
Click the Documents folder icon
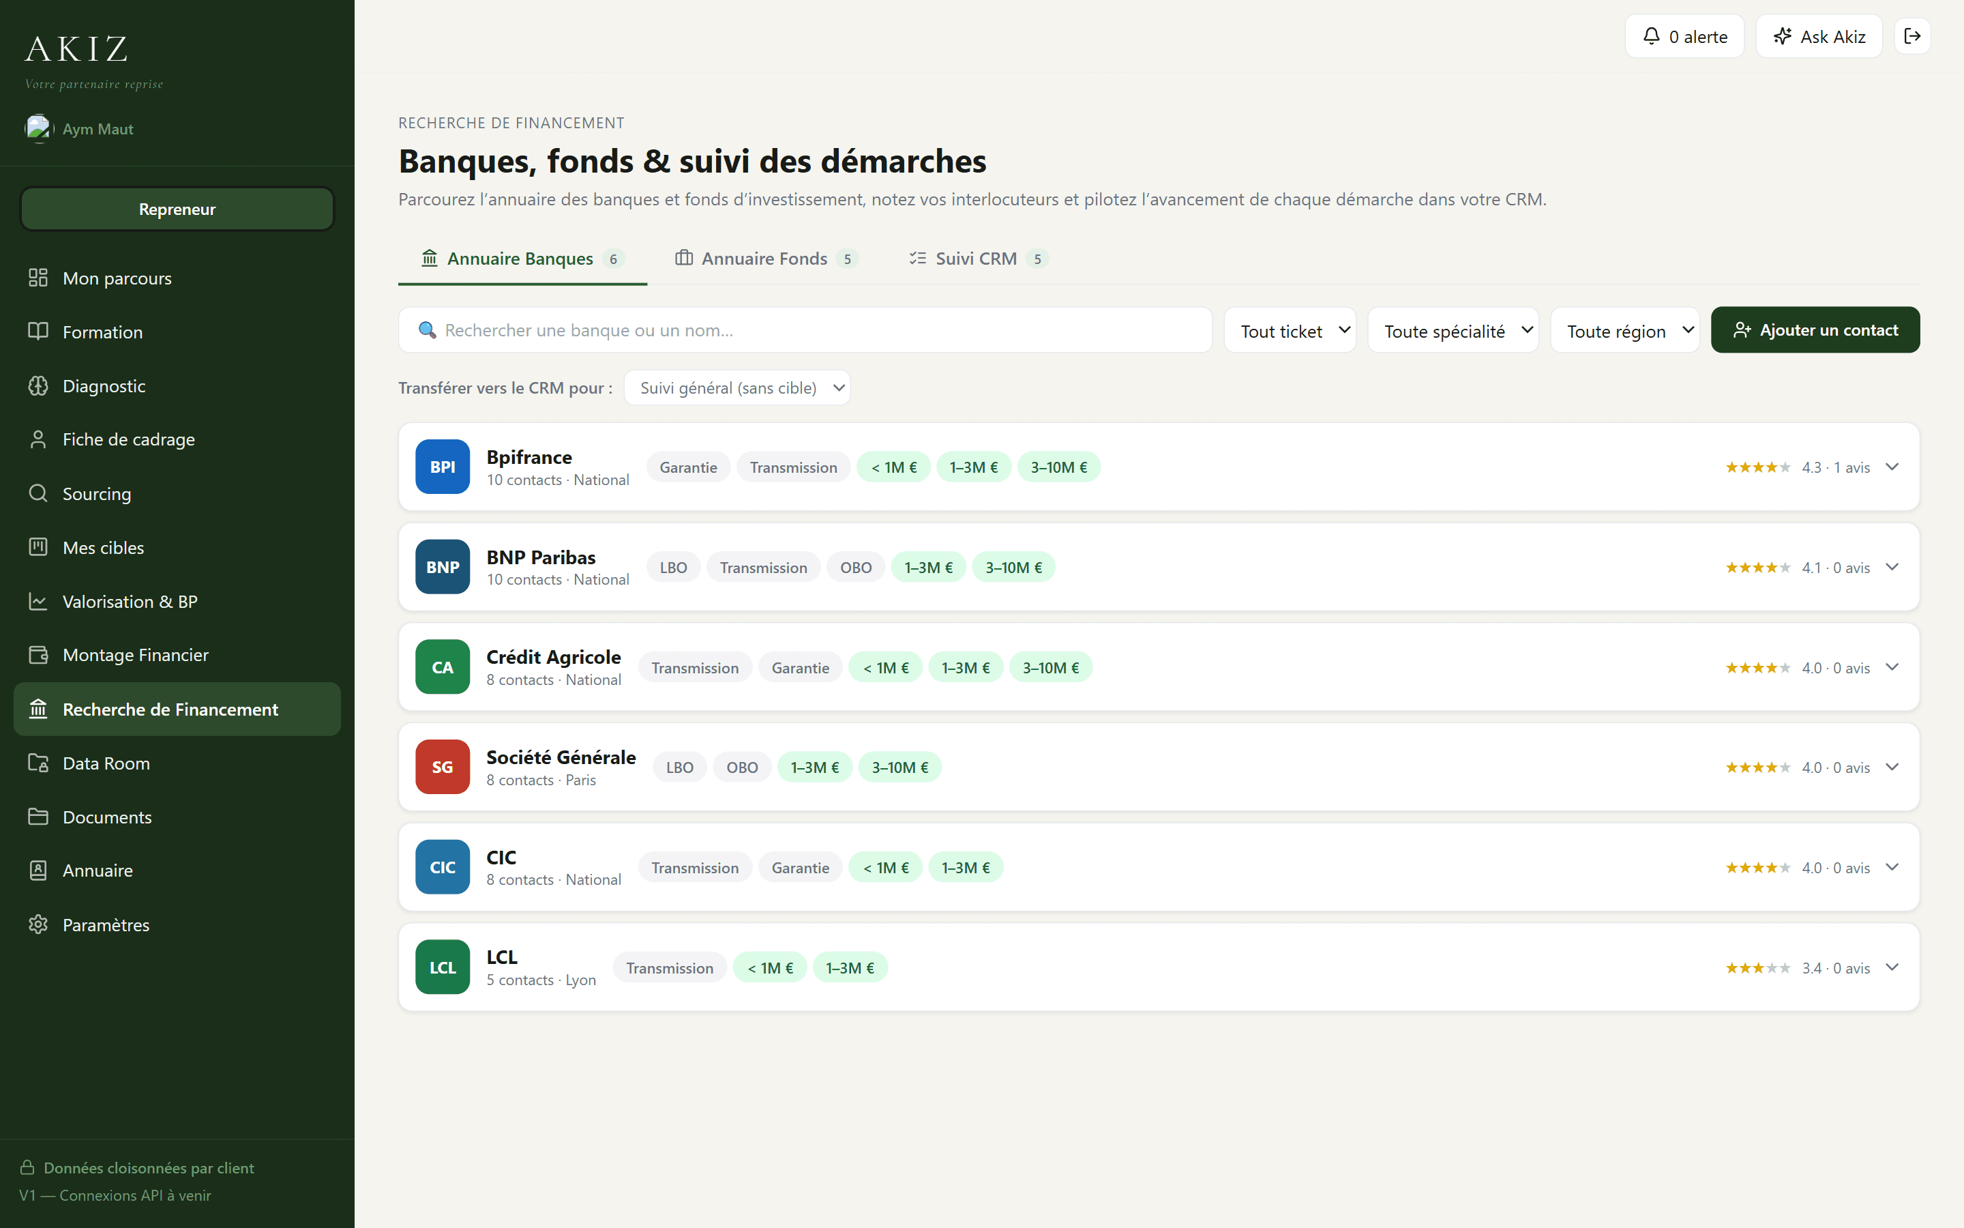tap(38, 816)
